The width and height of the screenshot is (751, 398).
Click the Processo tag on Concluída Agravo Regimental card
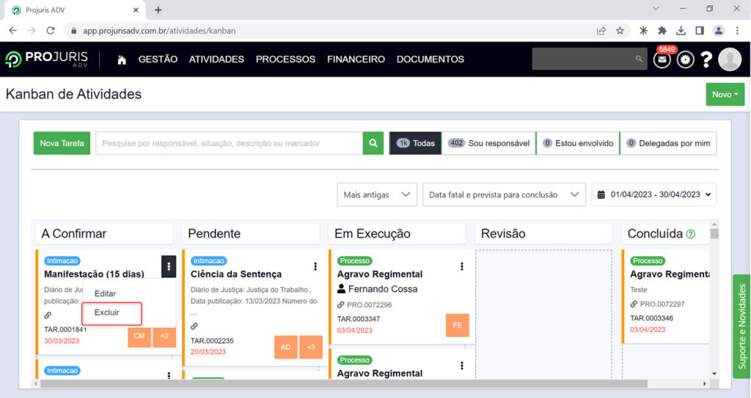coord(648,261)
